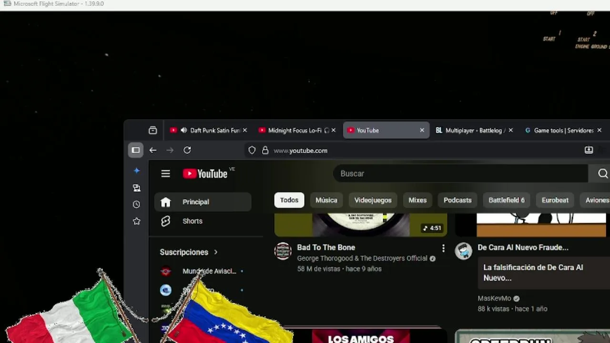The height and width of the screenshot is (343, 610).
Task: Open the Bad To The Bone video title
Action: (x=326, y=248)
